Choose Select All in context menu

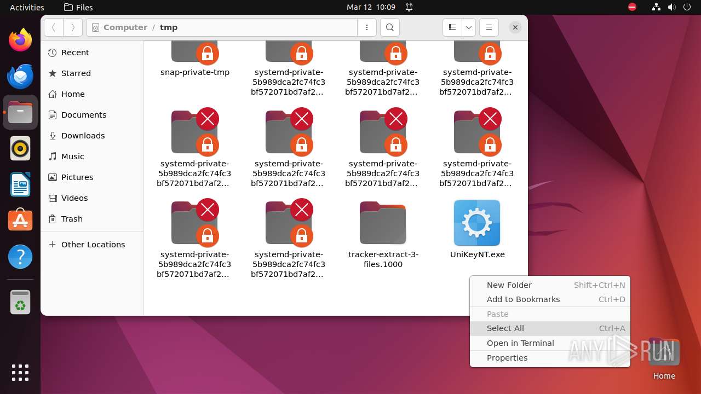[x=550, y=328]
